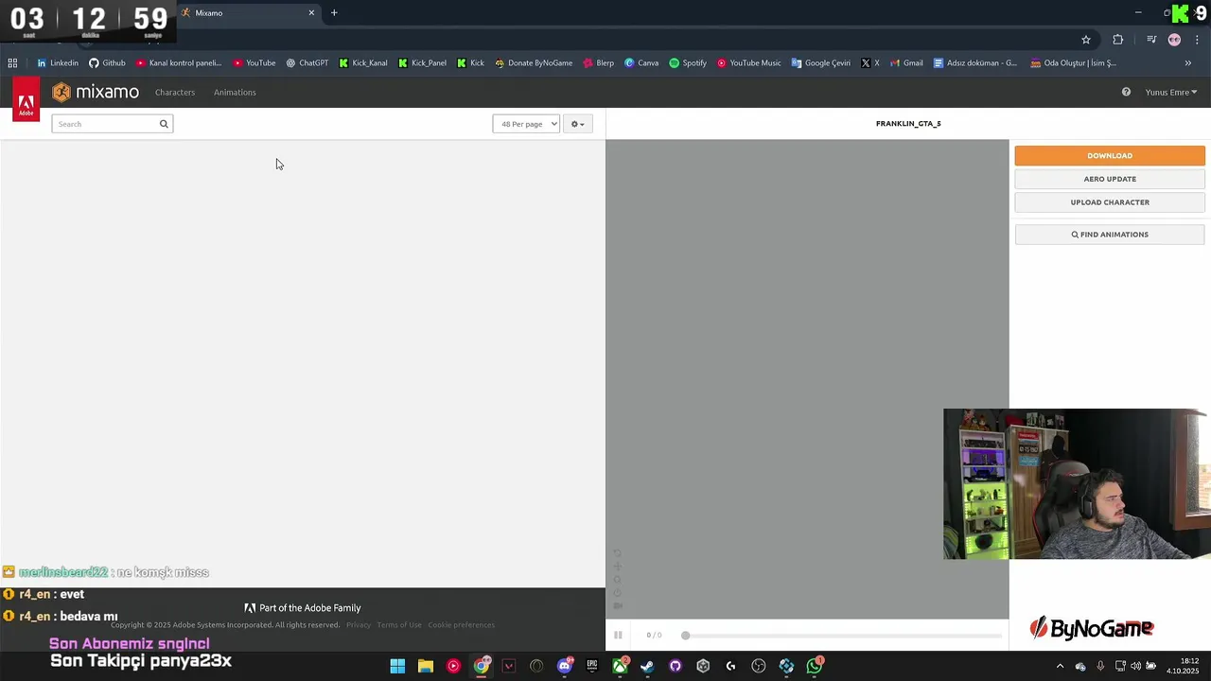Open the gear display settings dropdown
Image resolution: width=1211 pixels, height=681 pixels.
coord(577,124)
